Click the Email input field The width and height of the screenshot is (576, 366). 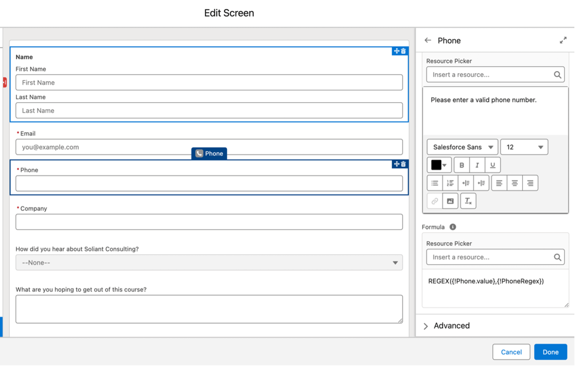coord(210,147)
